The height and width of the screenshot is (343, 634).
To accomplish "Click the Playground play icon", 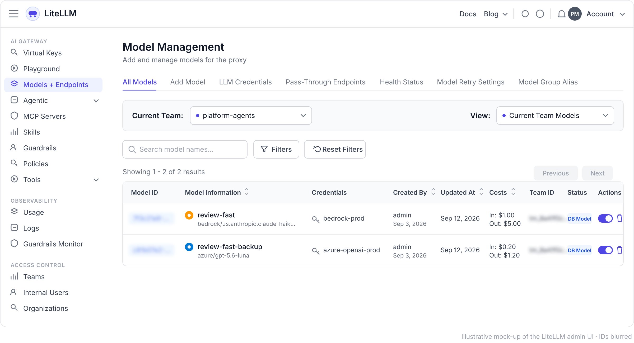I will click(x=14, y=68).
